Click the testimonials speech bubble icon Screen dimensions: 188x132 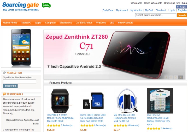(4, 94)
